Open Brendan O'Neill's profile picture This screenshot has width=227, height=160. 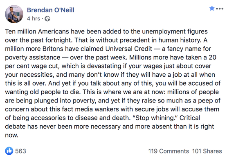click(14, 14)
